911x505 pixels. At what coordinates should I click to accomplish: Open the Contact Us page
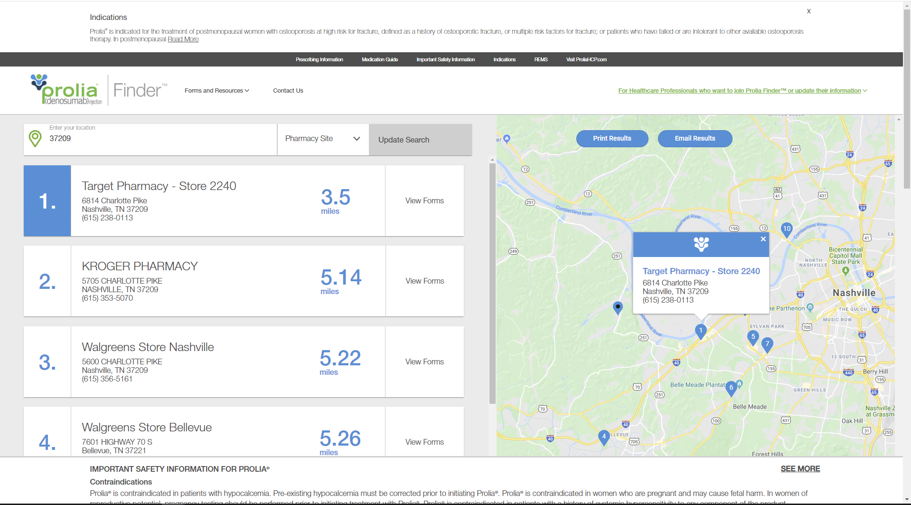point(288,91)
